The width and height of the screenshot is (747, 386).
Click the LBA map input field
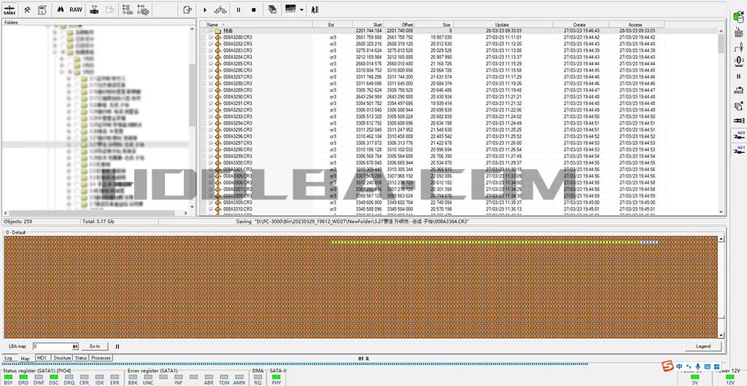[x=55, y=347]
